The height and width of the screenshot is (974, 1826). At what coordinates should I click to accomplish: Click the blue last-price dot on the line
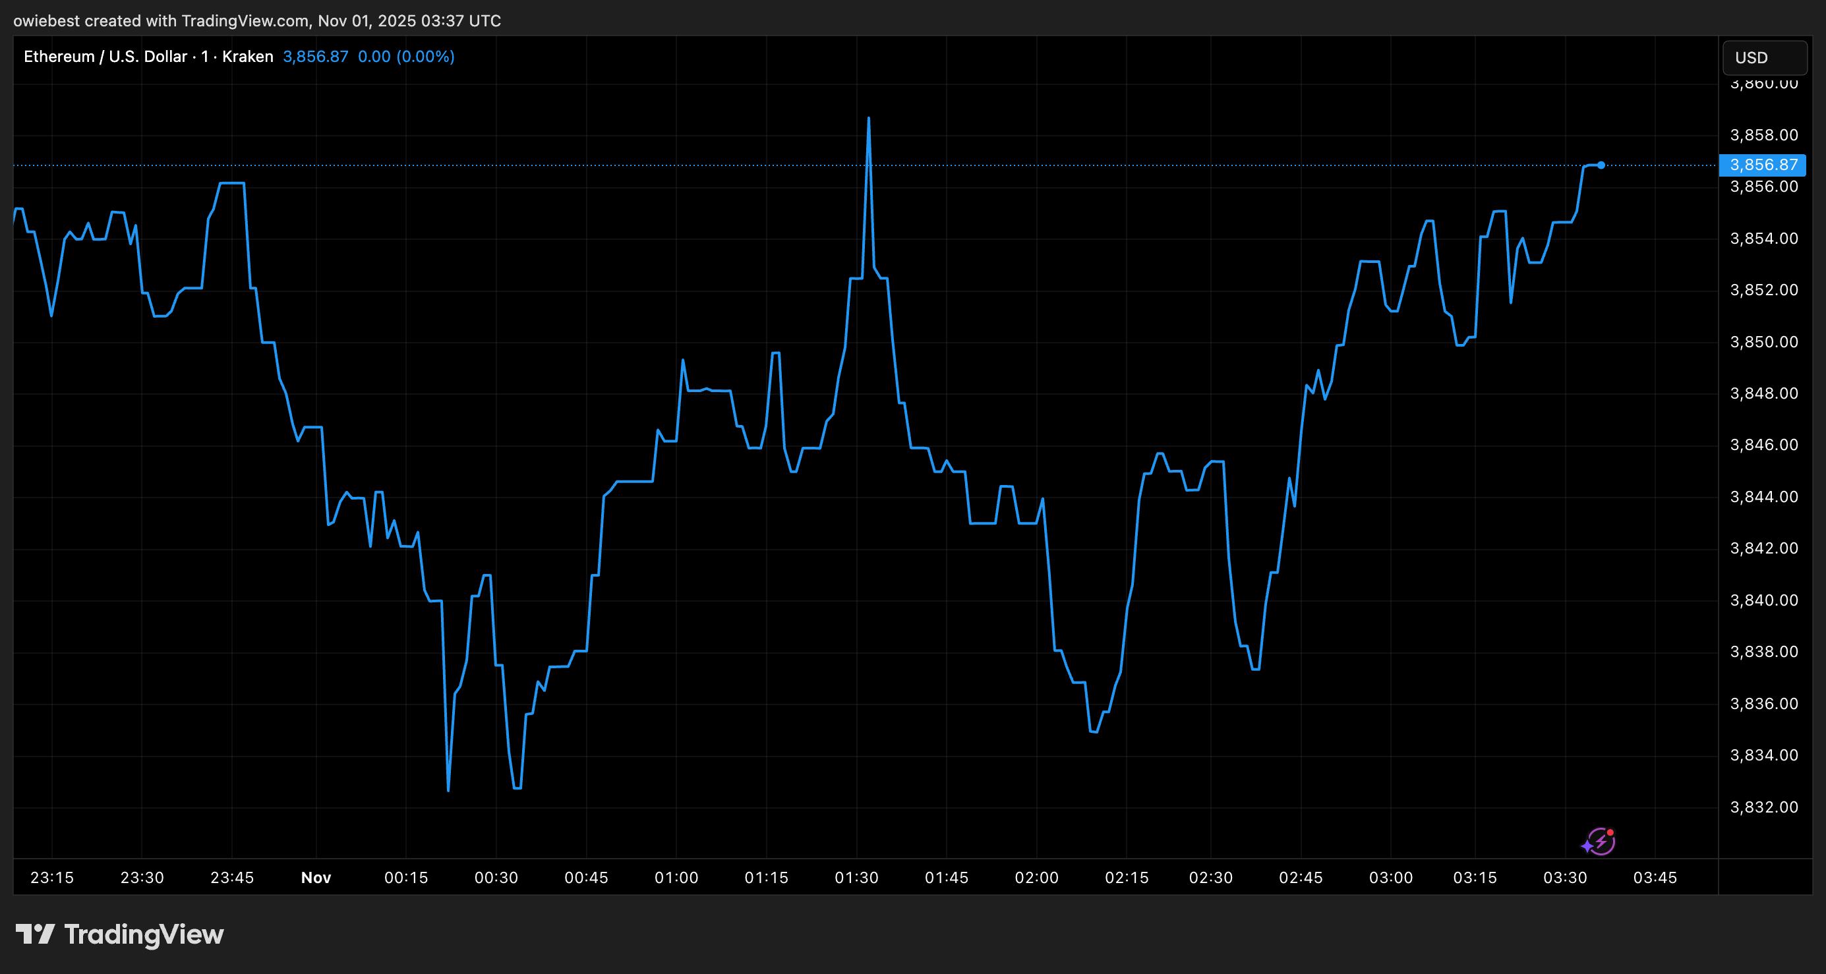(x=1601, y=165)
